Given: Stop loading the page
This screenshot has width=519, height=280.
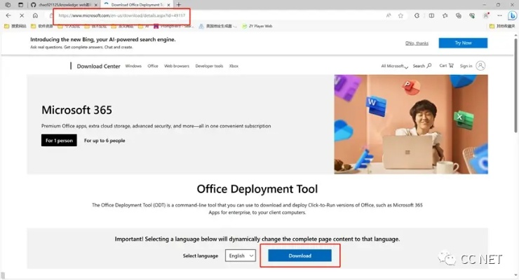Looking at the screenshot, I should pyautogui.click(x=22, y=15).
